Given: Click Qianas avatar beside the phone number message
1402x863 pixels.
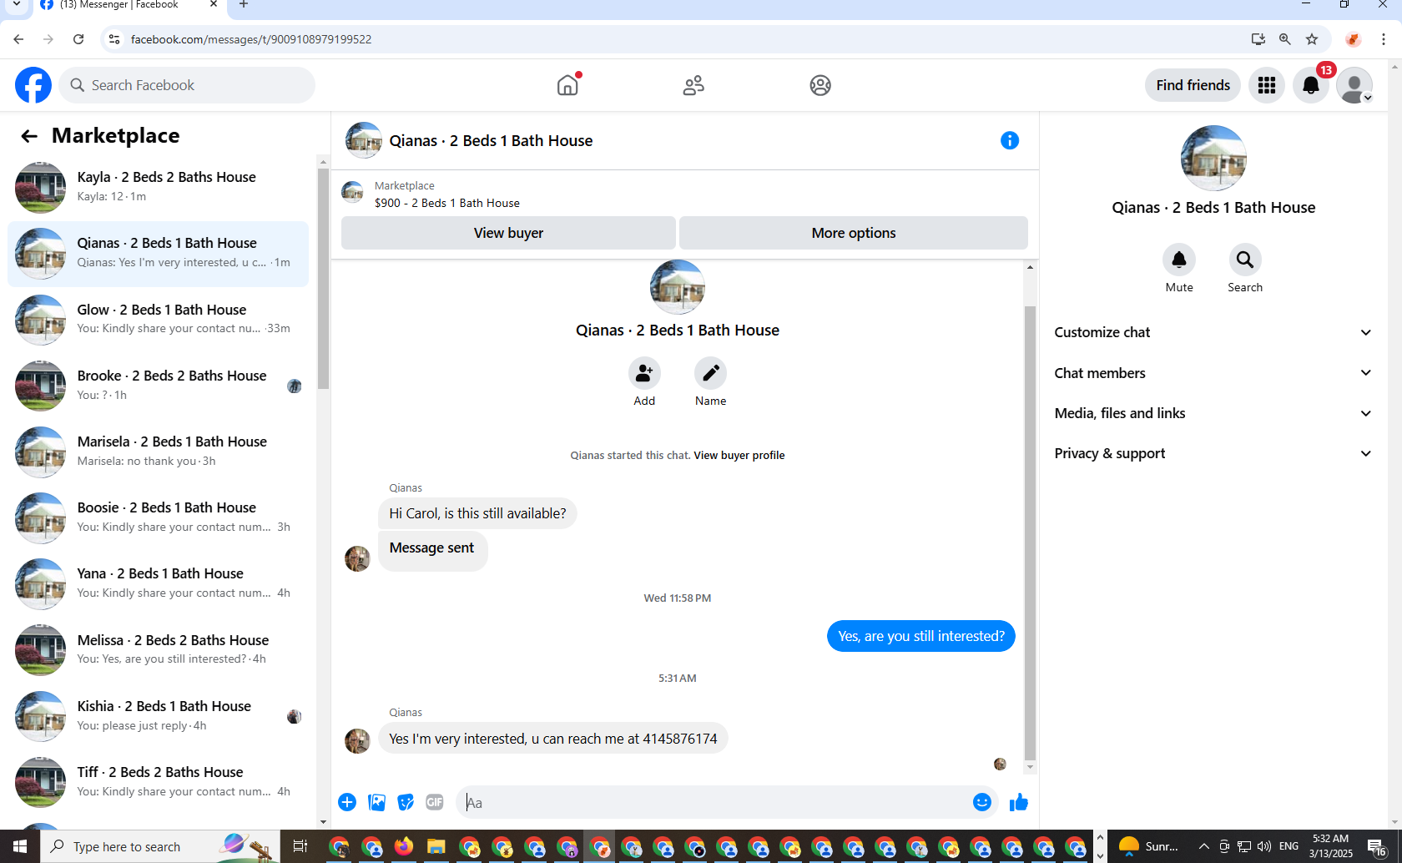Looking at the screenshot, I should click(357, 740).
